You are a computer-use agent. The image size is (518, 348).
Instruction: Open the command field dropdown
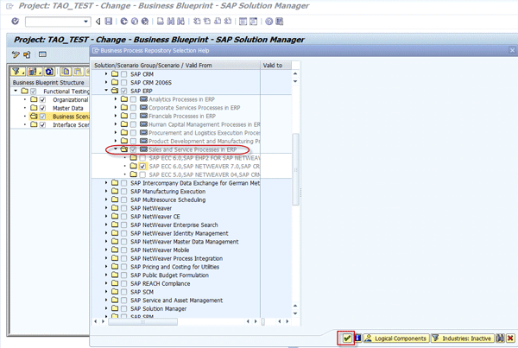[85, 22]
